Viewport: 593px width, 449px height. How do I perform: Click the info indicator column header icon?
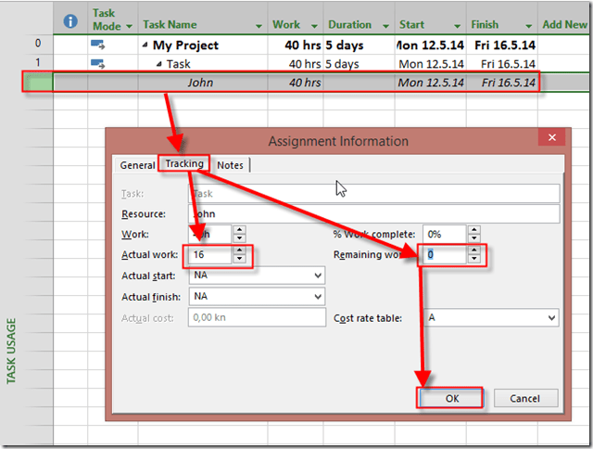(70, 20)
